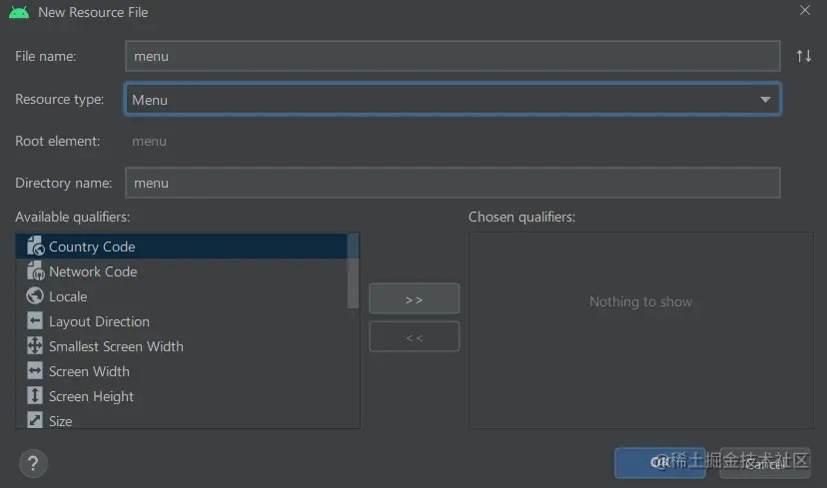The height and width of the screenshot is (488, 827).
Task: Select Screen Height qualifier entry
Action: click(91, 396)
